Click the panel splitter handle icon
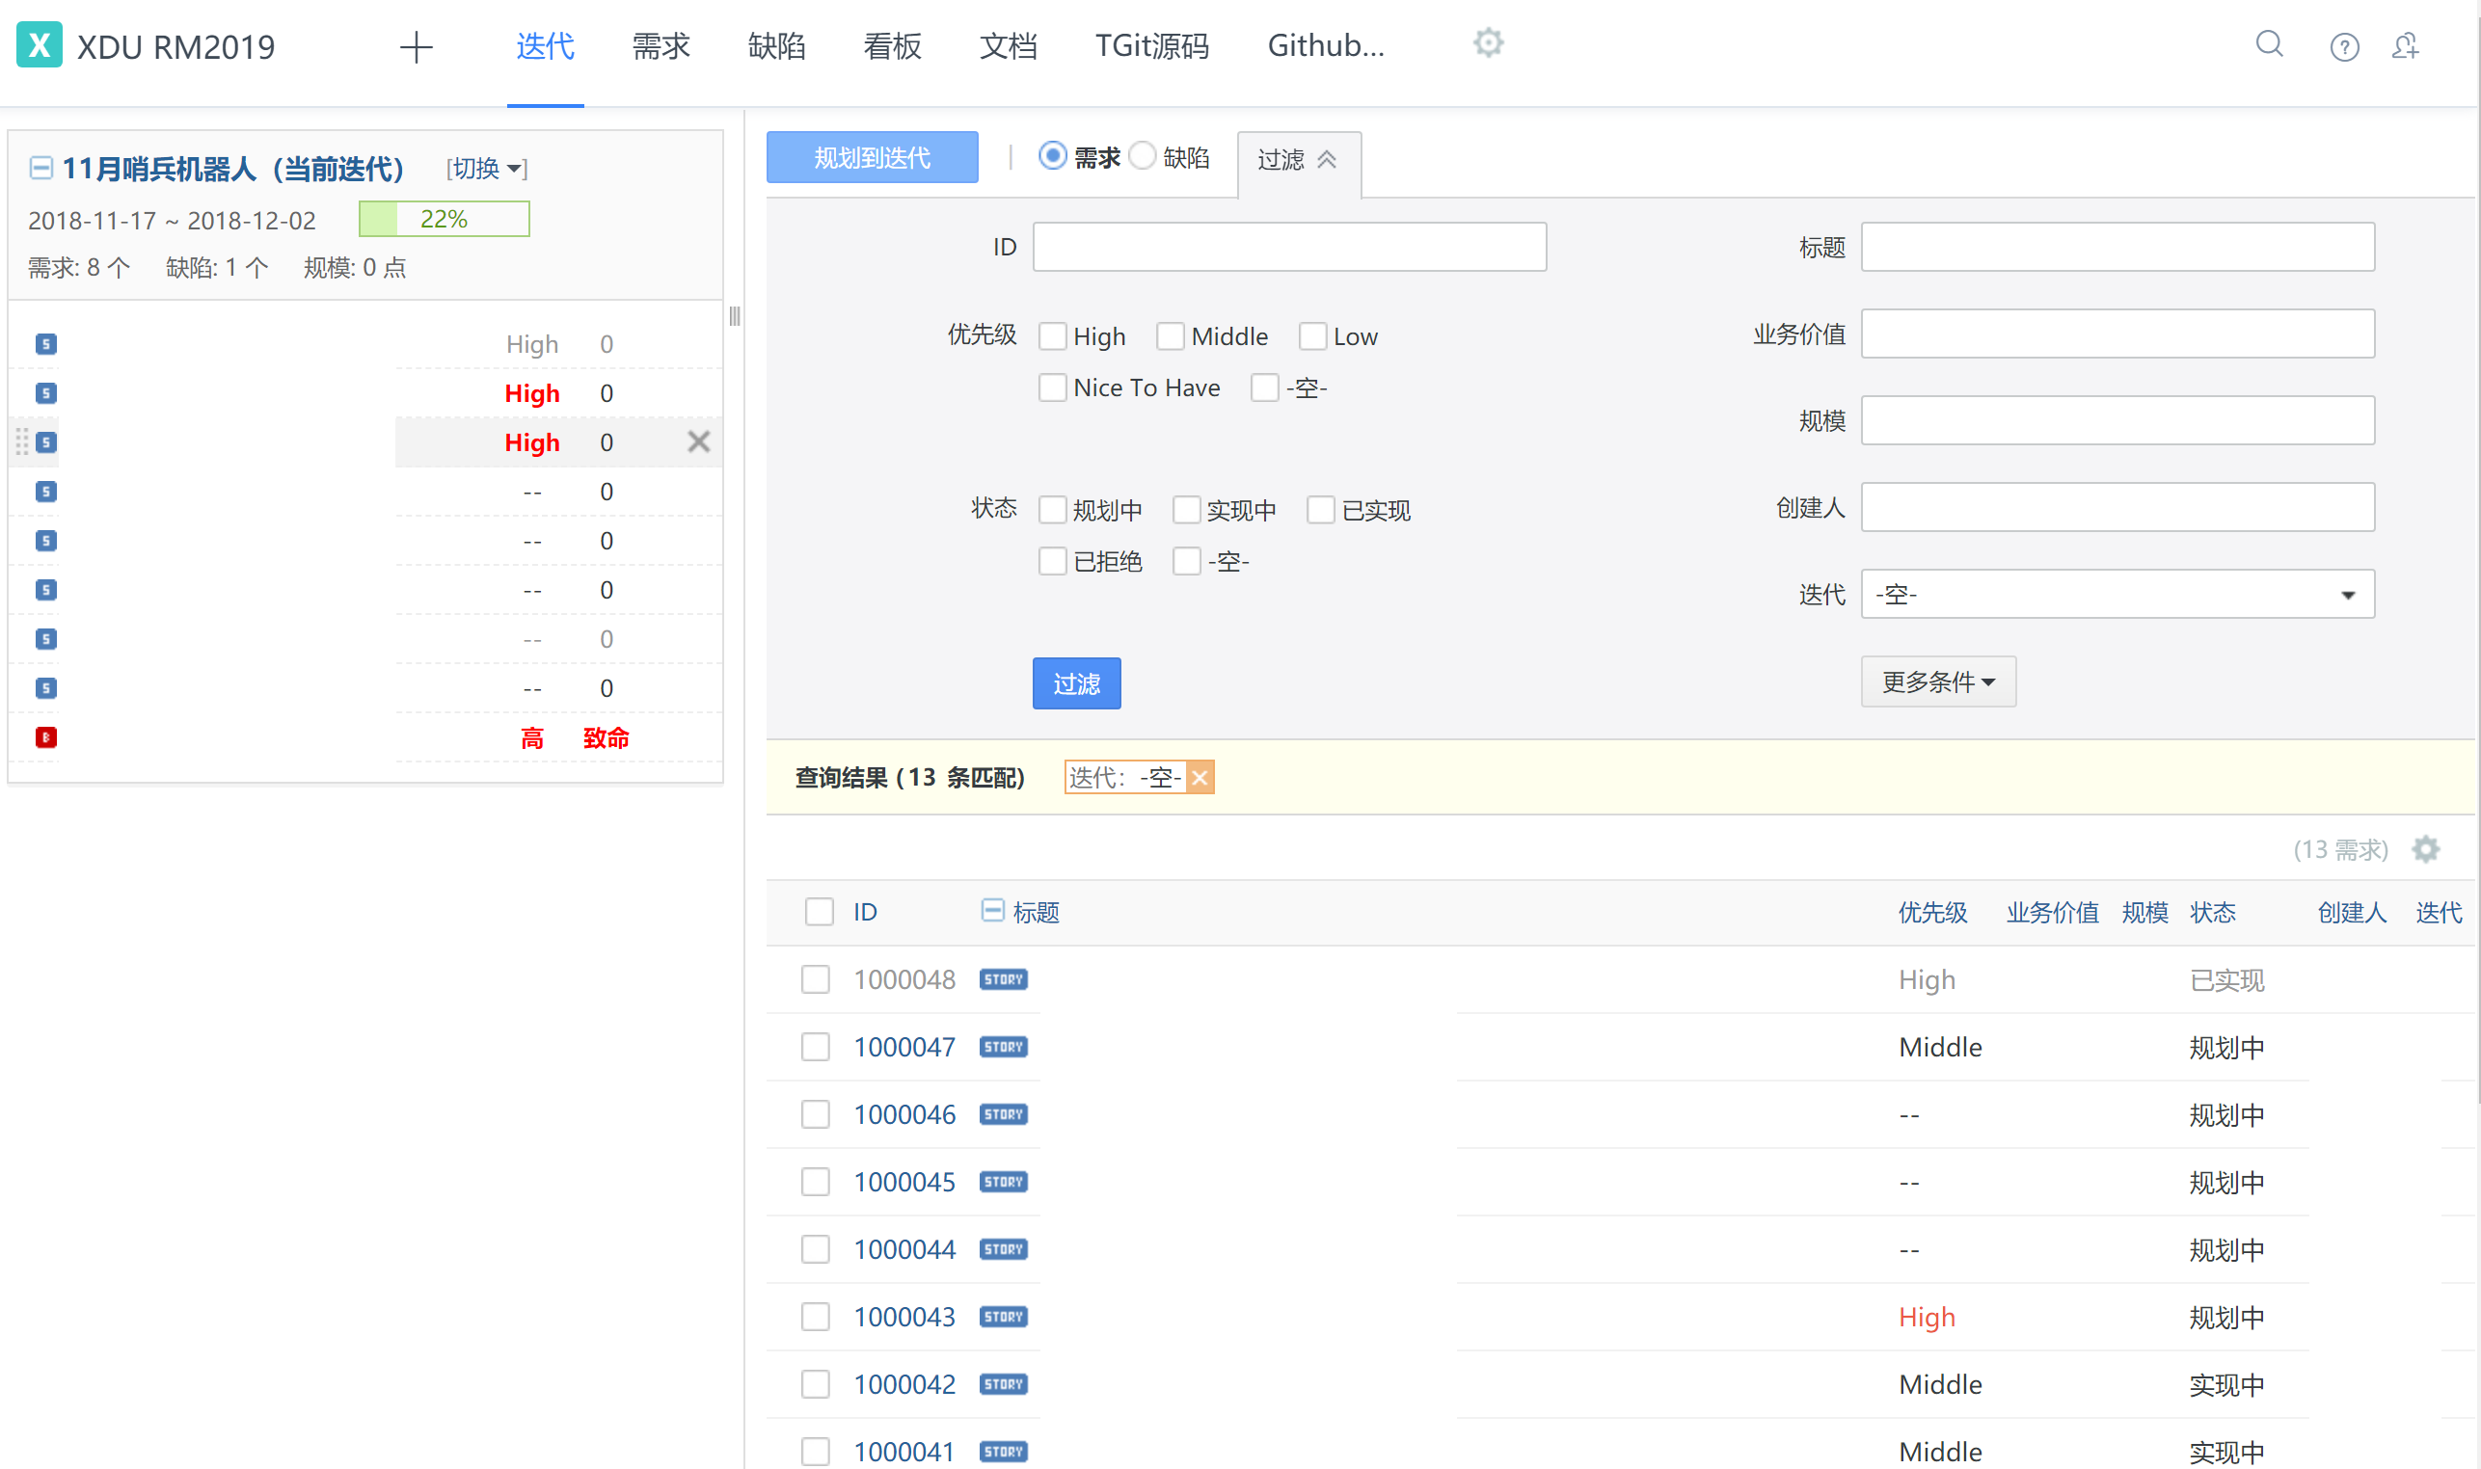The height and width of the screenshot is (1469, 2481). tap(735, 316)
